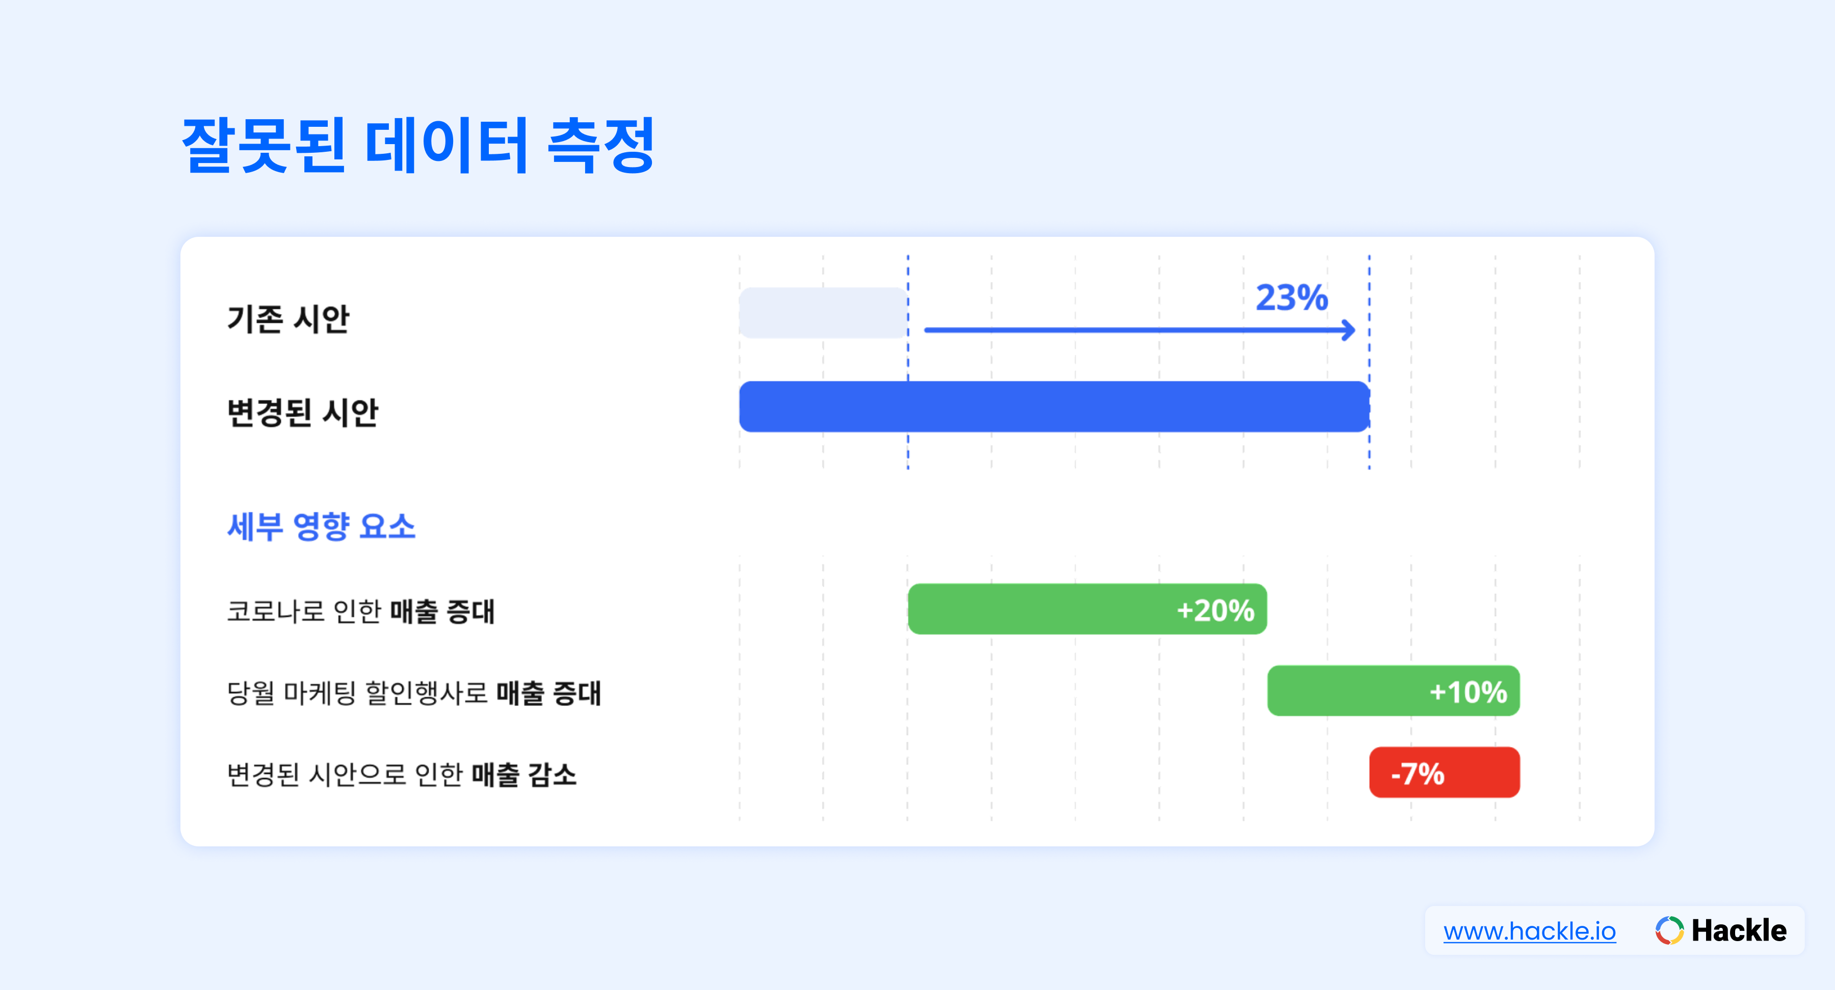Viewport: 1835px width, 990px height.
Task: Open the www.hackle.io link
Action: click(1529, 931)
